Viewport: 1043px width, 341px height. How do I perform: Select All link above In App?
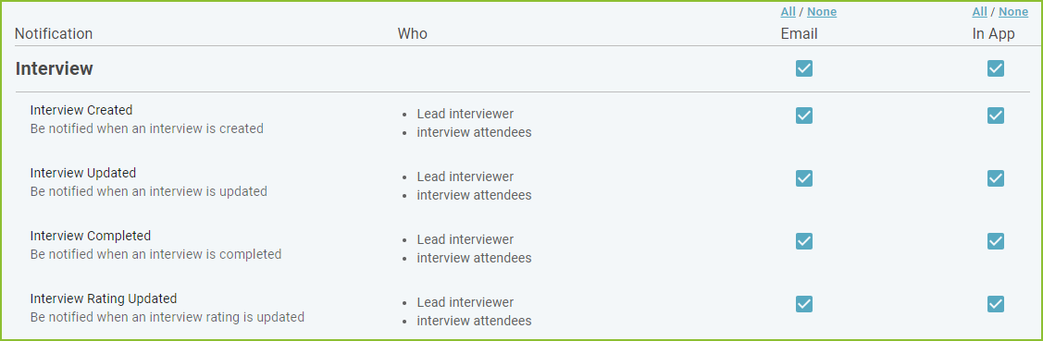(979, 12)
